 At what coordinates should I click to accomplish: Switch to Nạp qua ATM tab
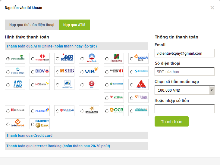point(74,25)
